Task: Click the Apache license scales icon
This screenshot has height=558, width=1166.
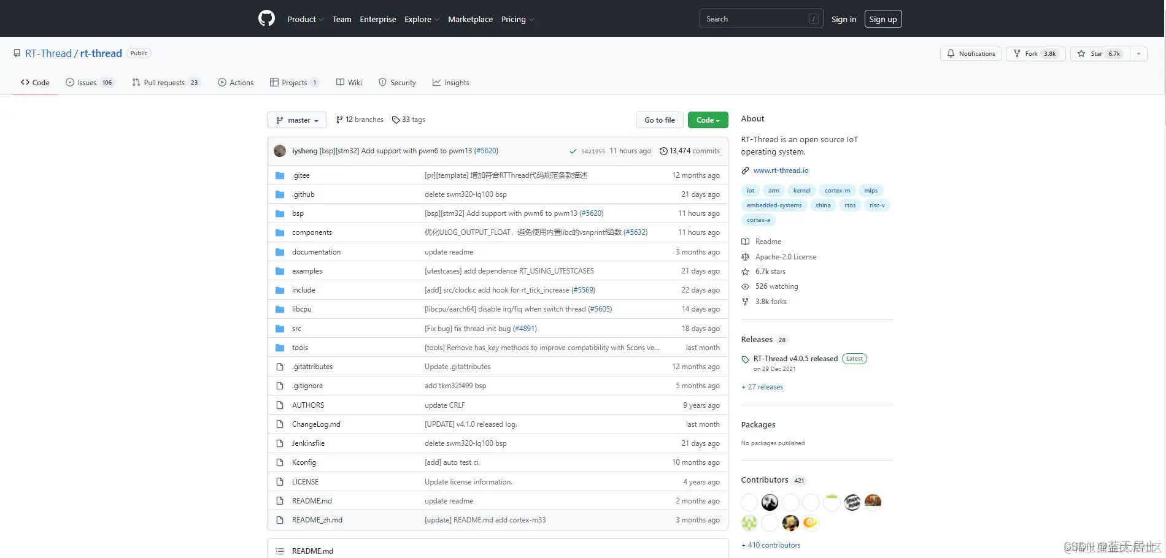Action: pos(745,257)
